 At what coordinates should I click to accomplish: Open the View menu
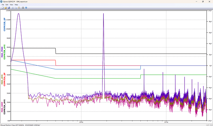coord(11,5)
